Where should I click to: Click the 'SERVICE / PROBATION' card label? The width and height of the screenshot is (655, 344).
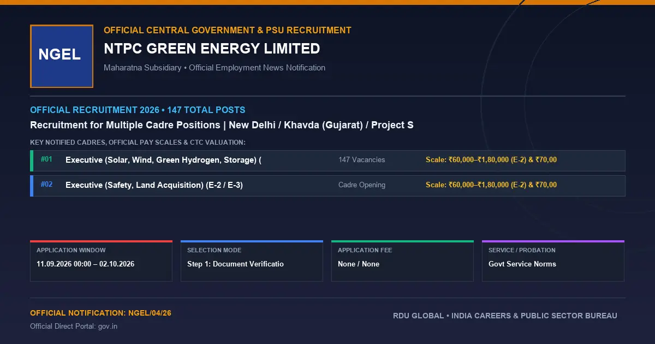[x=522, y=250]
